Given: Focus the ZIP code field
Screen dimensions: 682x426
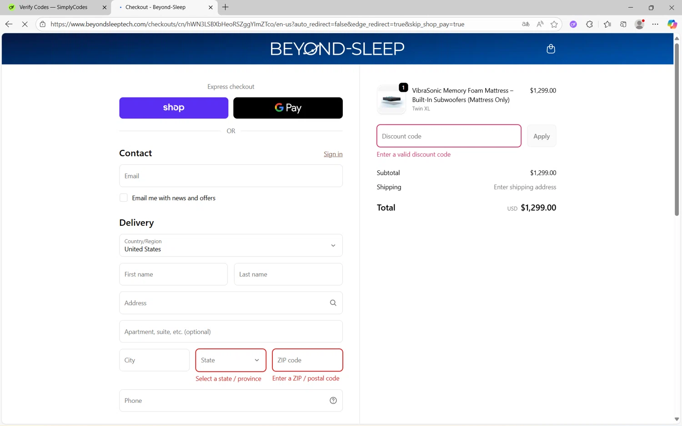Looking at the screenshot, I should 307,360.
